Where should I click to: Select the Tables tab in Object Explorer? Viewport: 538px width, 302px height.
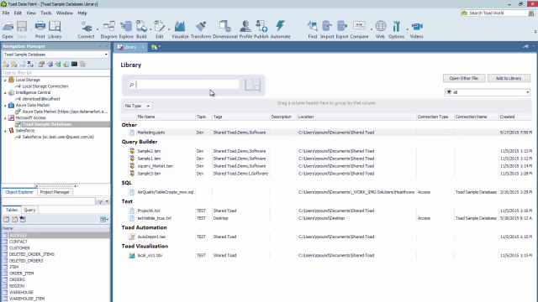point(12,210)
